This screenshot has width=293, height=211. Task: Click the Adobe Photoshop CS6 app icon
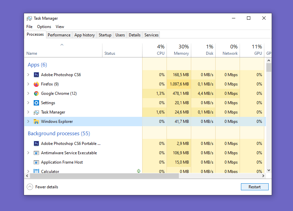[36, 75]
